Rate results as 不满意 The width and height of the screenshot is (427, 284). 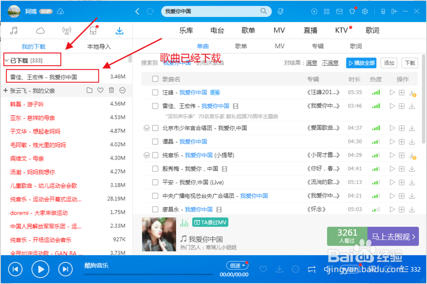pyautogui.click(x=330, y=63)
